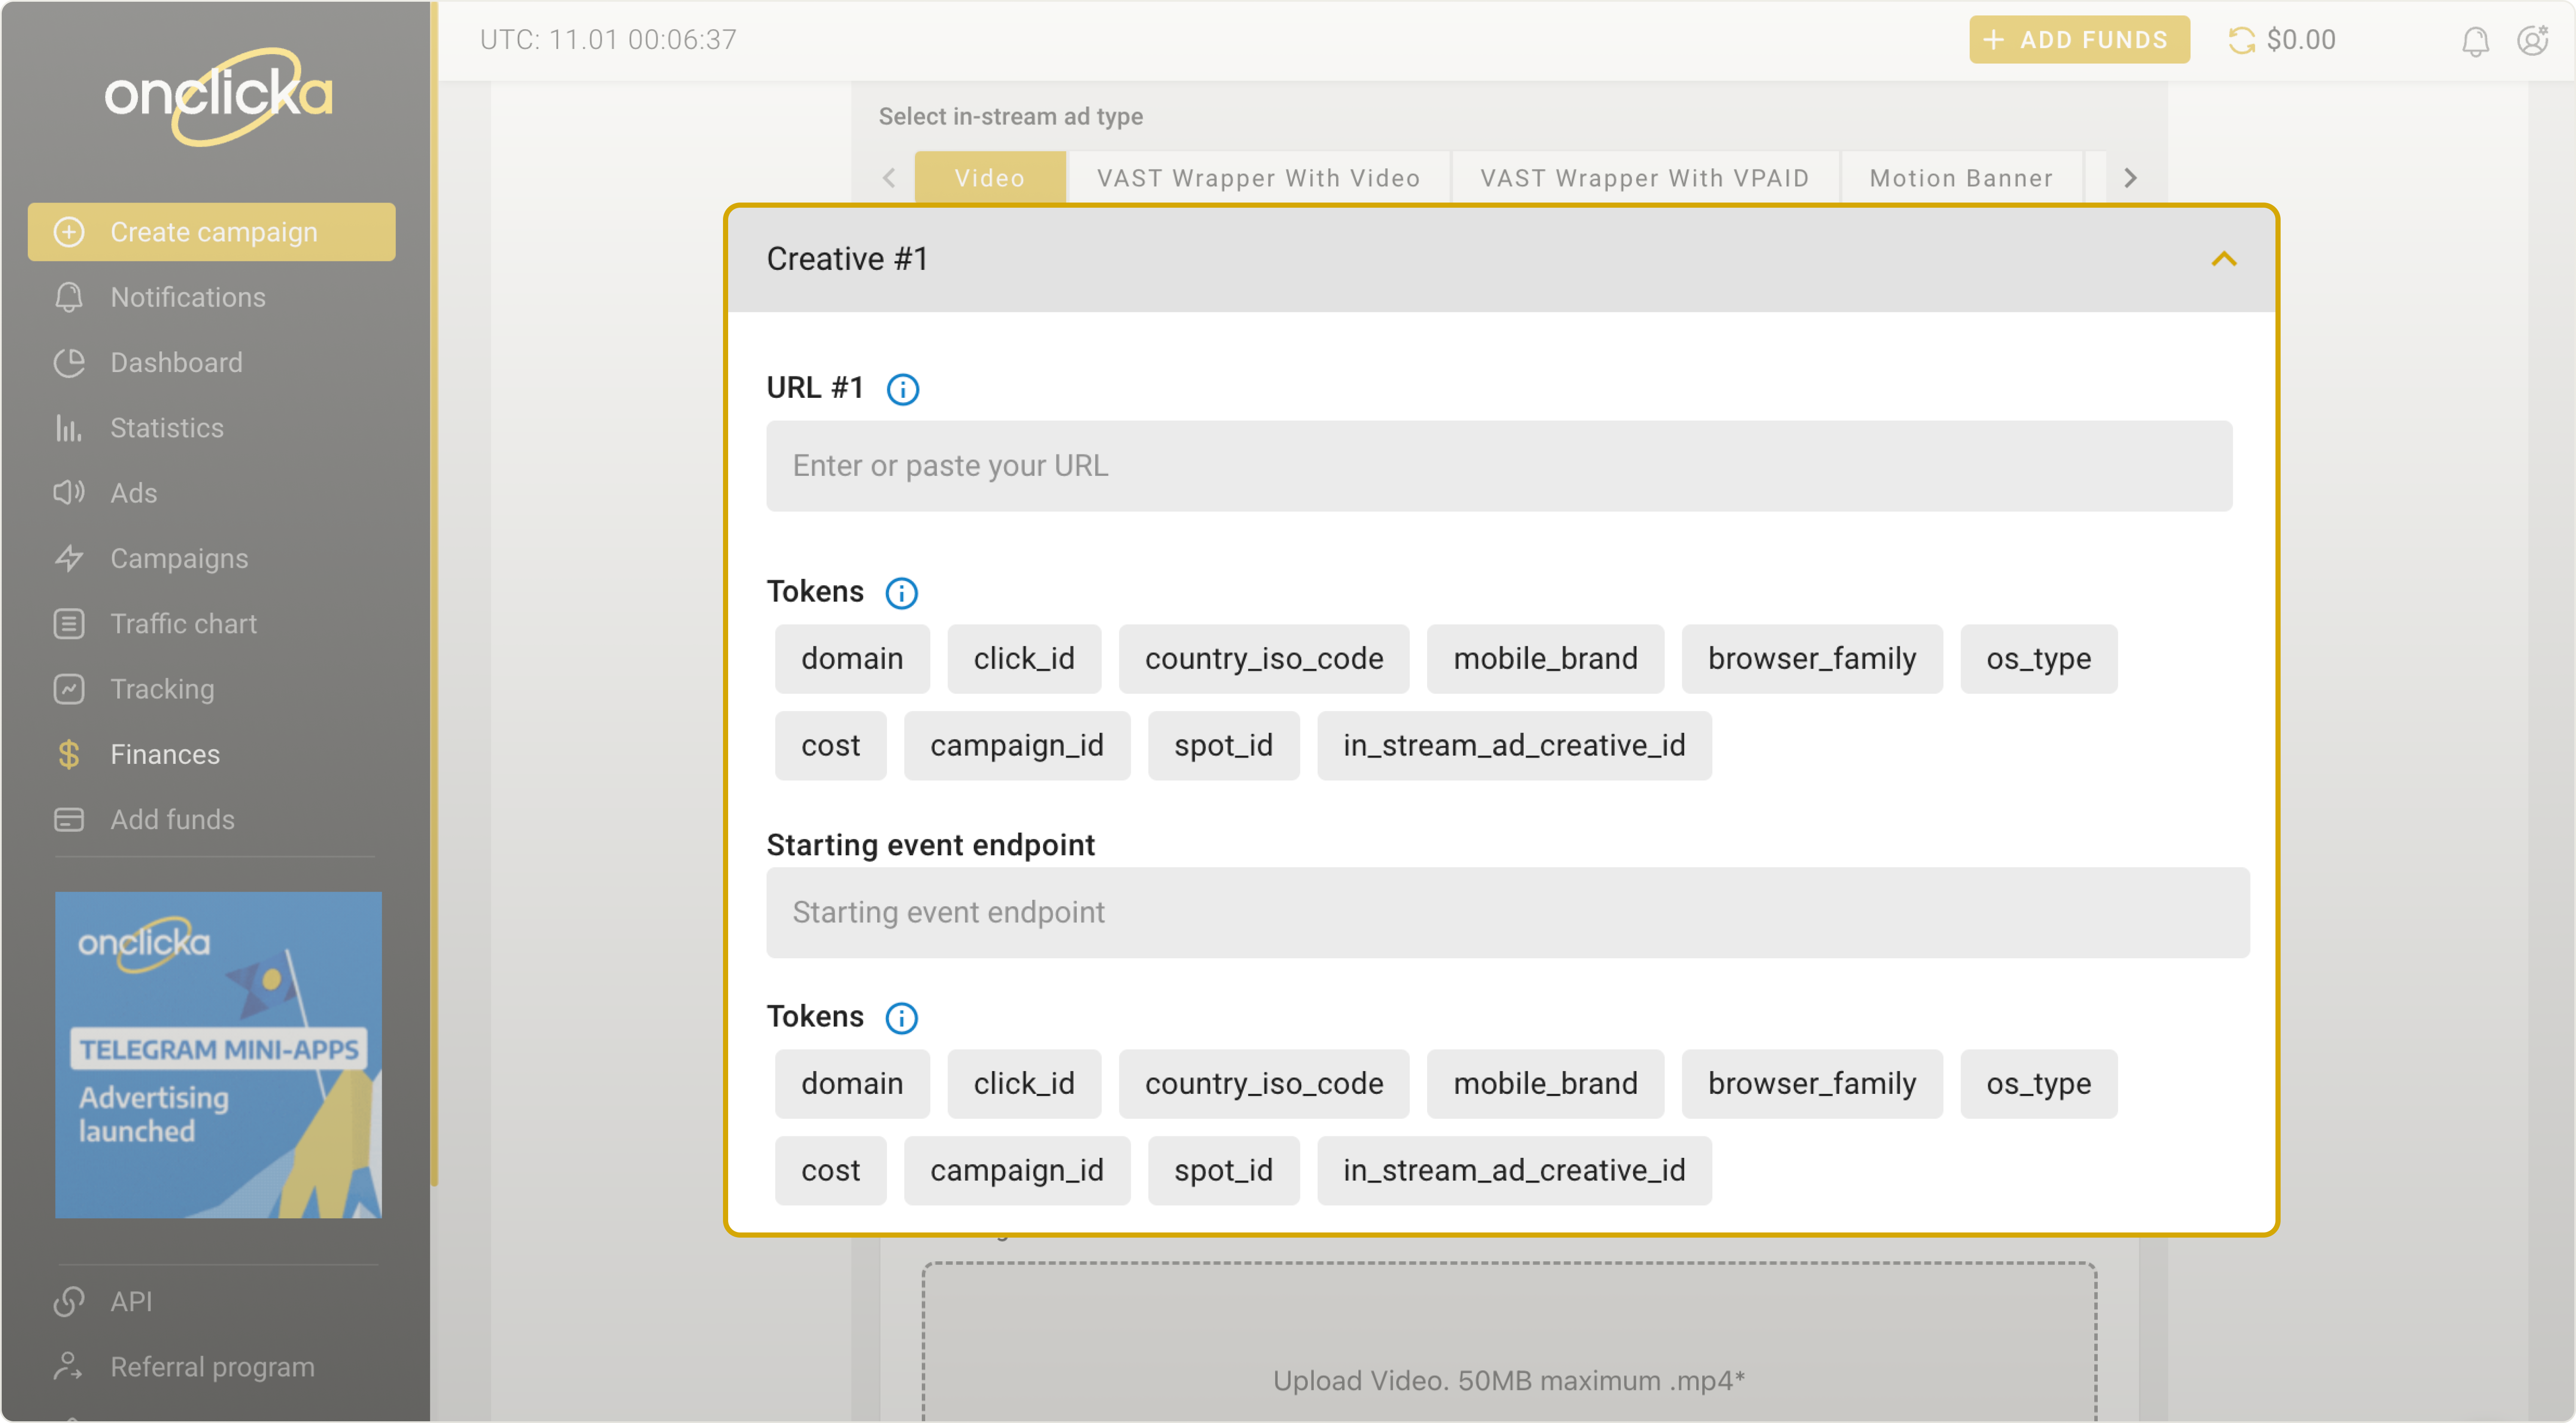The image size is (2576, 1423).
Task: Insert click_id token under URL #1
Action: tap(1023, 659)
